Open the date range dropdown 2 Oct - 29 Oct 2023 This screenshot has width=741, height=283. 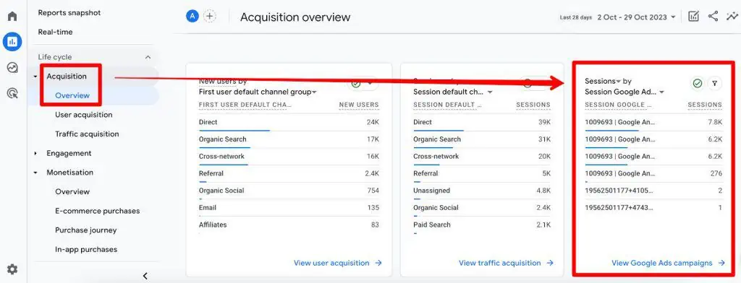point(636,17)
